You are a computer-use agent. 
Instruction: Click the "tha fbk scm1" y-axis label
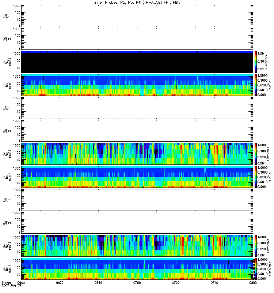coord(7,85)
